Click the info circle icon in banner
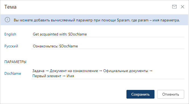This screenshot has width=189, height=104. [7, 20]
